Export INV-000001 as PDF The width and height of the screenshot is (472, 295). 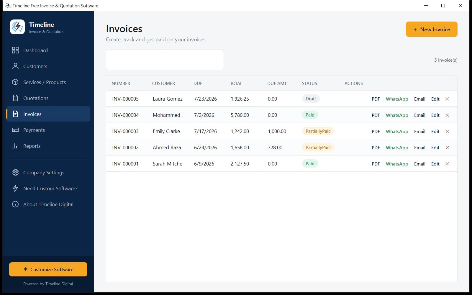coord(376,164)
